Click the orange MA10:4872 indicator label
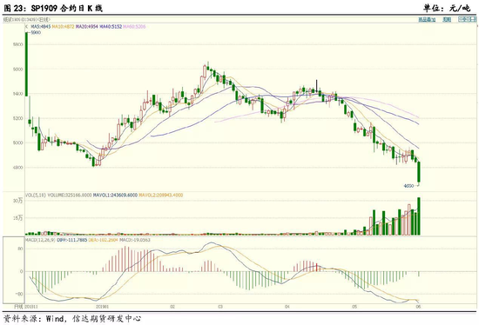 [63, 27]
